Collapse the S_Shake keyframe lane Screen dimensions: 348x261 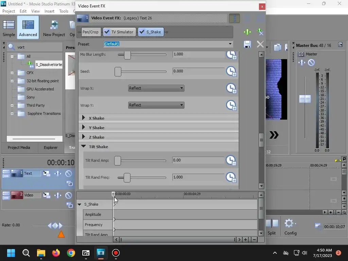(80, 204)
